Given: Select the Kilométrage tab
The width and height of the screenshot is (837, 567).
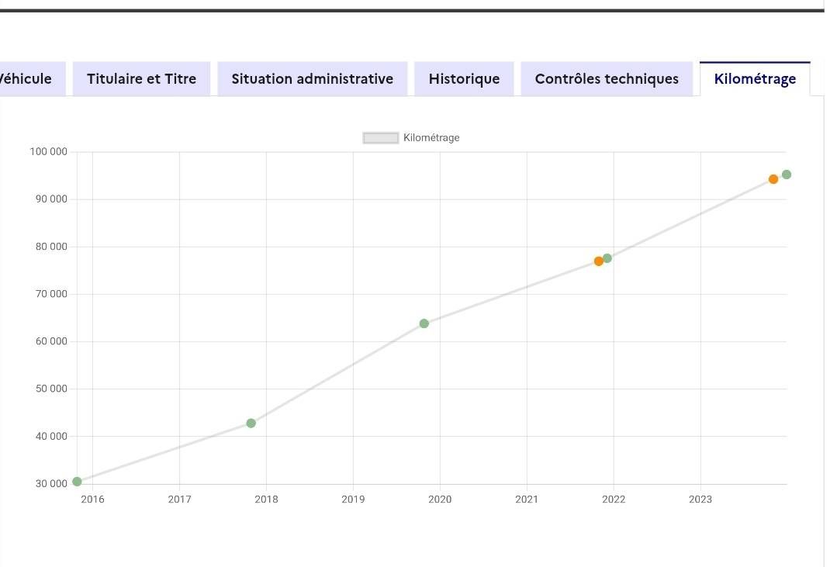Looking at the screenshot, I should pos(755,79).
